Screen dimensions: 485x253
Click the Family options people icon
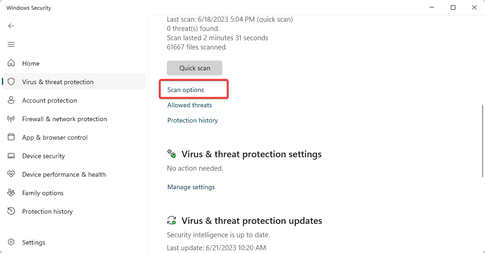coord(11,193)
